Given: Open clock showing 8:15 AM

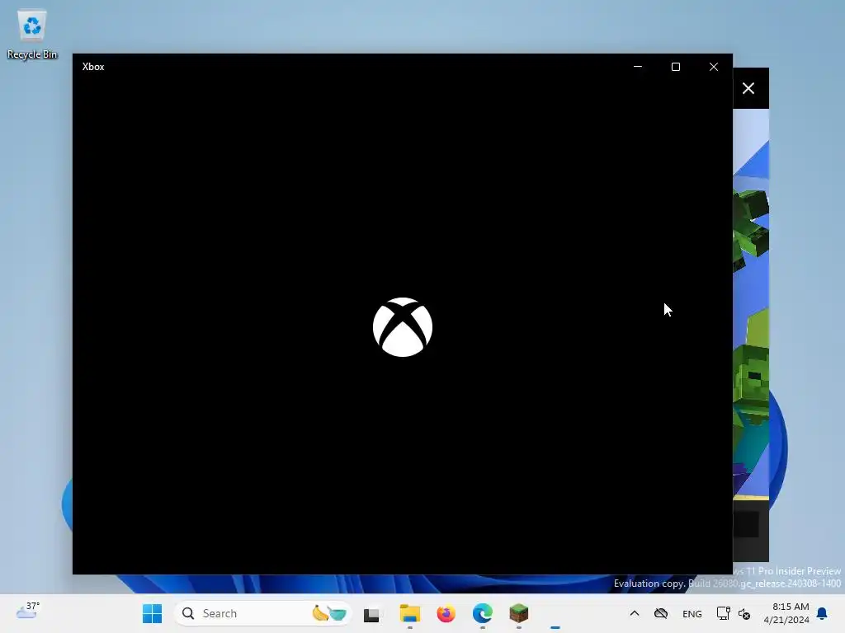Looking at the screenshot, I should [786, 613].
